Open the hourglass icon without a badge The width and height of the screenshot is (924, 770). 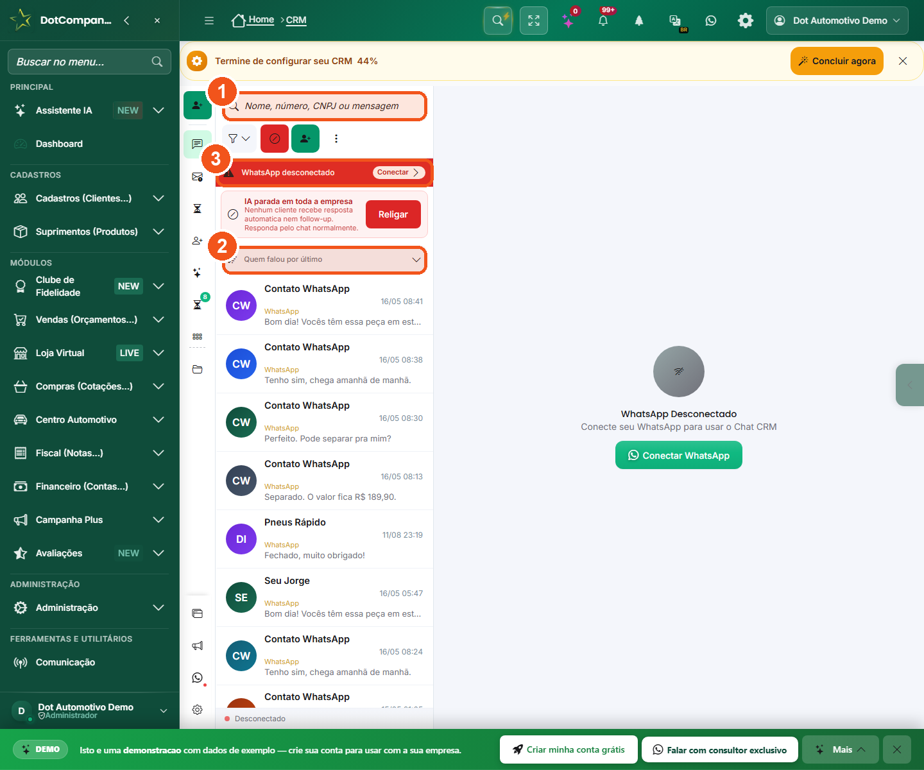click(x=197, y=209)
